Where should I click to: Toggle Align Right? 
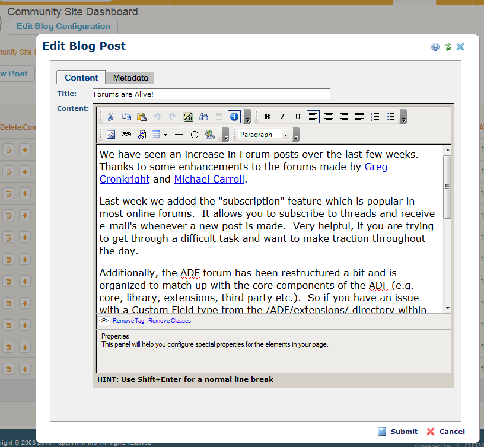344,117
